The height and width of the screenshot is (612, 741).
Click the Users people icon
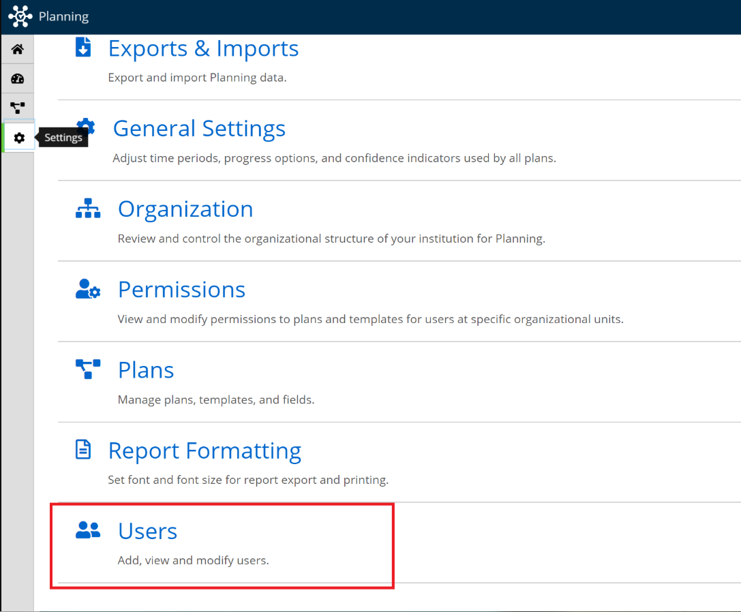[x=87, y=530]
